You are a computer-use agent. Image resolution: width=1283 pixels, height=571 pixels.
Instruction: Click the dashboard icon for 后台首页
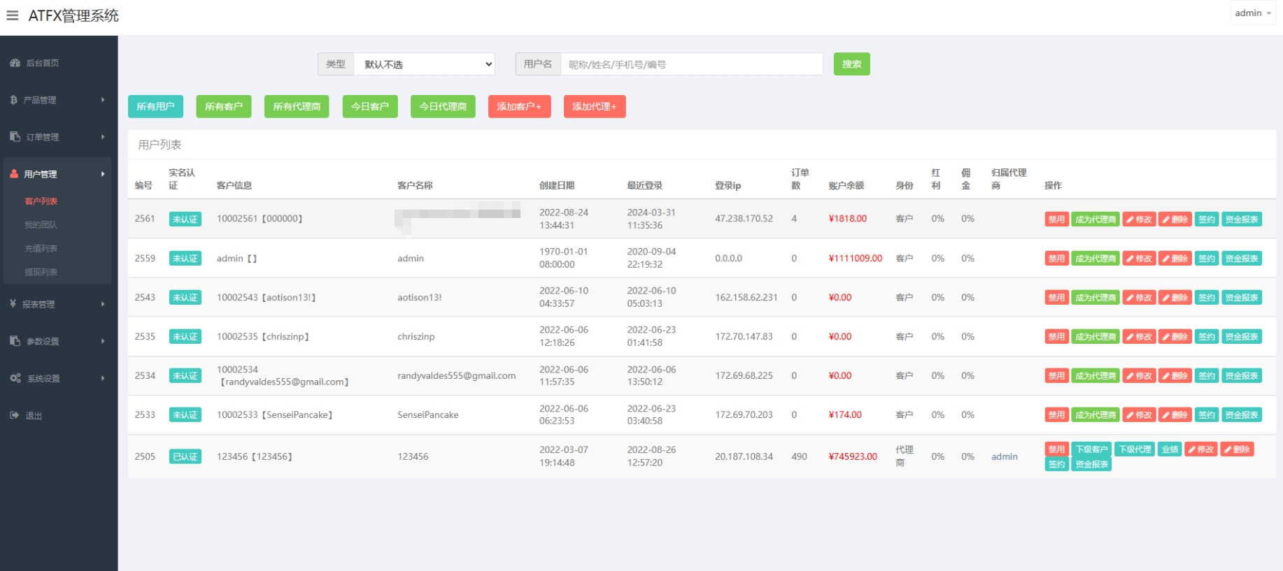tap(15, 63)
